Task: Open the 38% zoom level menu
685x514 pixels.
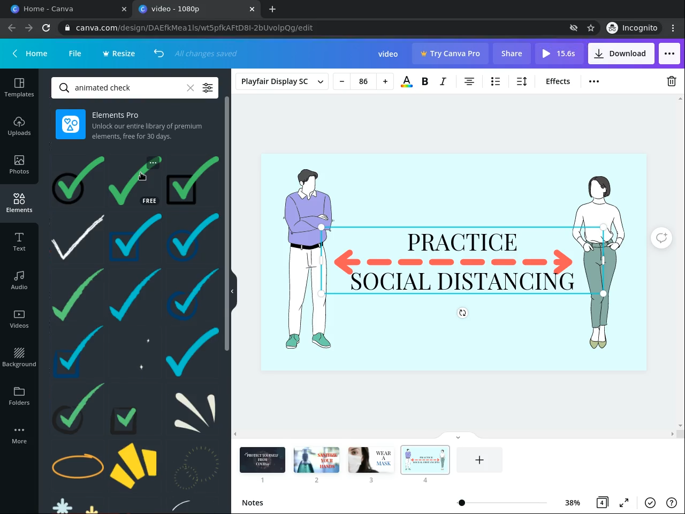Action: pos(573,503)
